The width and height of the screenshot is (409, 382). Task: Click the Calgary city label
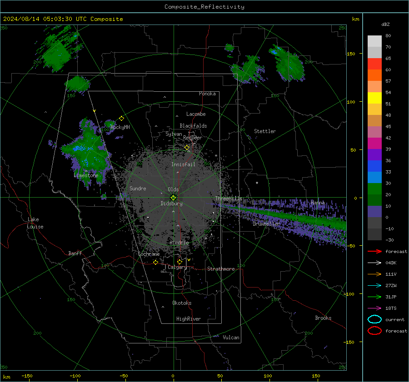[x=177, y=267]
